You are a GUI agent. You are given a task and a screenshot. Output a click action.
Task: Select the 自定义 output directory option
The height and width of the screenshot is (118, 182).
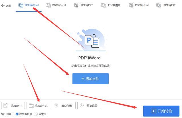pos(36,114)
